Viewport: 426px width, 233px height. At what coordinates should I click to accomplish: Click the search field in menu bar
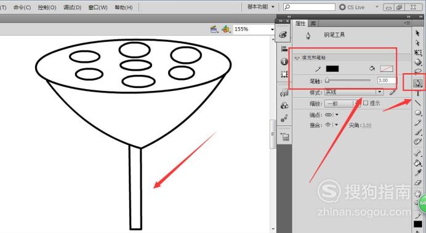pos(309,7)
